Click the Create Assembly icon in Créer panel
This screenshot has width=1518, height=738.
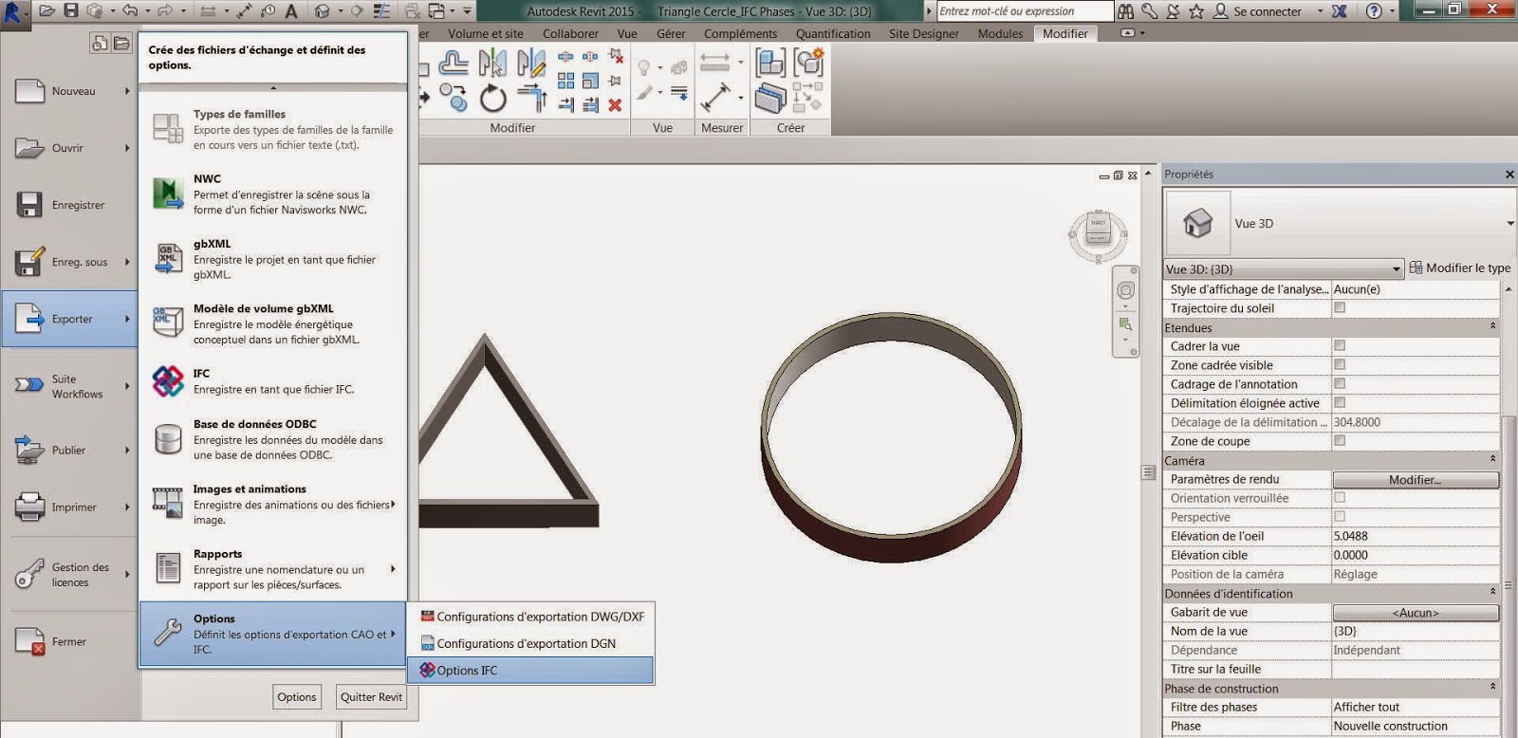770,64
